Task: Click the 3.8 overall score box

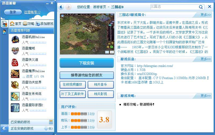Action: click(104, 120)
